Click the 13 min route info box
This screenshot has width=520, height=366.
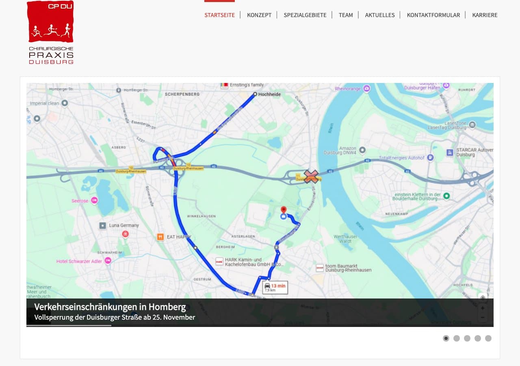tap(275, 288)
